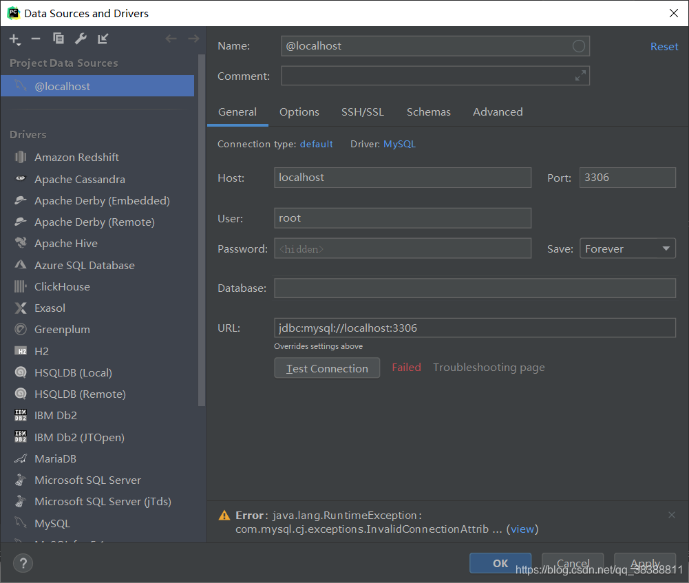Viewport: 689px width, 583px height.
Task: Remove selected data source with minus icon
Action: (x=36, y=39)
